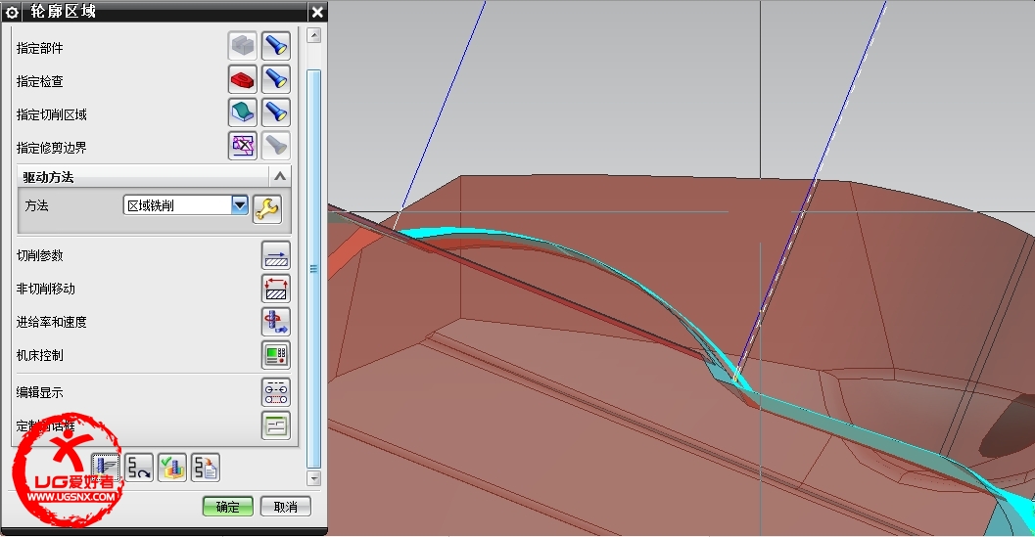This screenshot has height=537, width=1035.
Task: Click the Replay toolpath icon
Action: 139,468
